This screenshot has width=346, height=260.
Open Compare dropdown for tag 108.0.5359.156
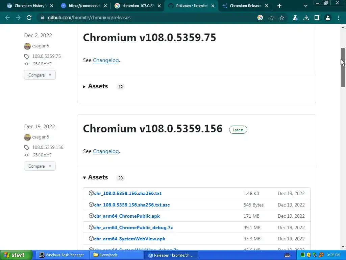click(x=40, y=166)
